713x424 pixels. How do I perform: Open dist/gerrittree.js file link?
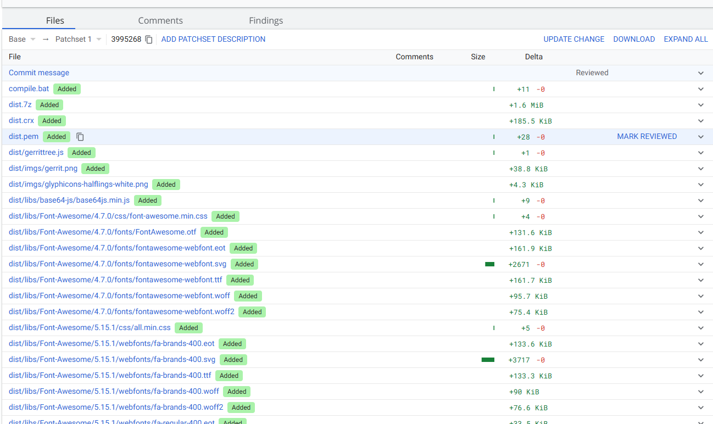(x=36, y=153)
